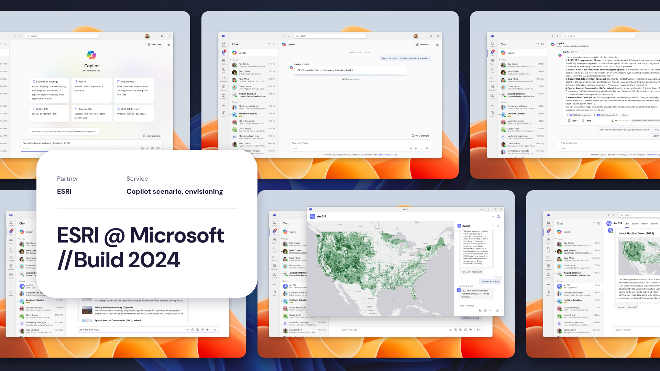Click 'Stop generating' under the Copilot reply
The width and height of the screenshot is (660, 371).
click(351, 79)
